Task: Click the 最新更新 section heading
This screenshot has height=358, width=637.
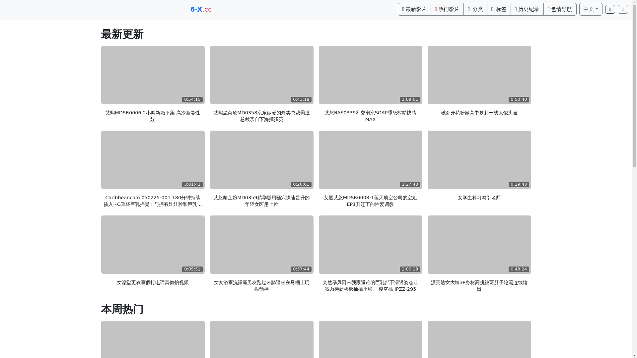Action: (x=122, y=34)
